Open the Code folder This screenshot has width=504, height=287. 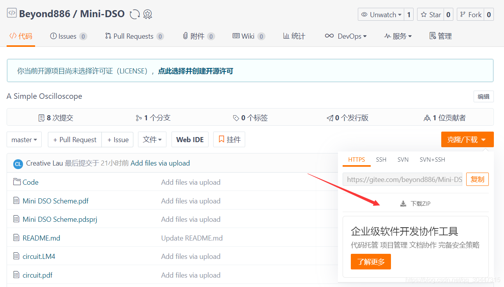click(30, 182)
